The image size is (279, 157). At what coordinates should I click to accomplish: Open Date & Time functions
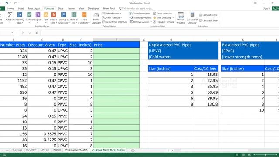tap(53, 18)
